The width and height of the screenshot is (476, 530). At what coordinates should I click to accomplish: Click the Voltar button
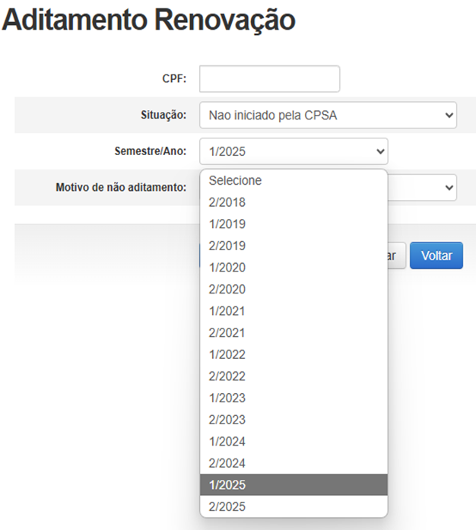click(x=436, y=256)
